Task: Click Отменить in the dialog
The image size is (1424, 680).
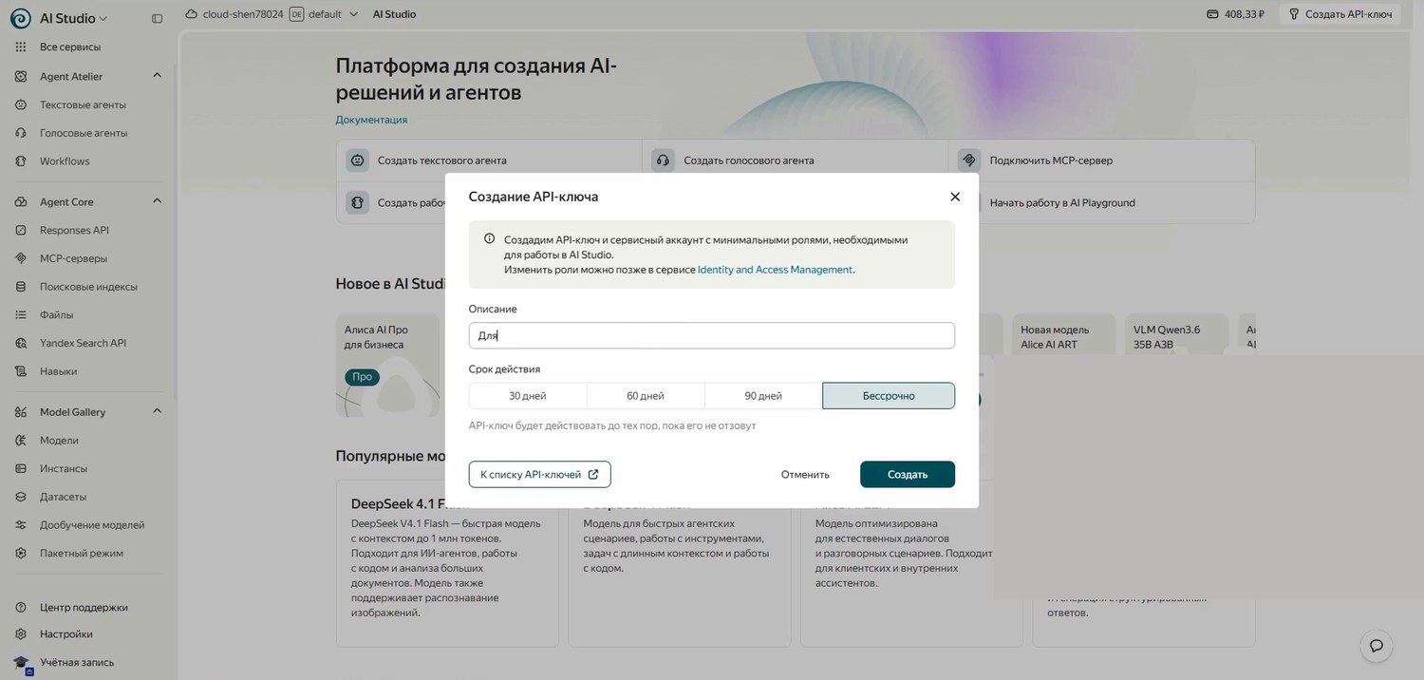Action: click(x=805, y=474)
